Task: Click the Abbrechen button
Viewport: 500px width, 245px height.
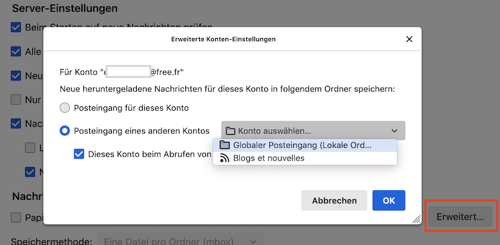Action: [334, 201]
